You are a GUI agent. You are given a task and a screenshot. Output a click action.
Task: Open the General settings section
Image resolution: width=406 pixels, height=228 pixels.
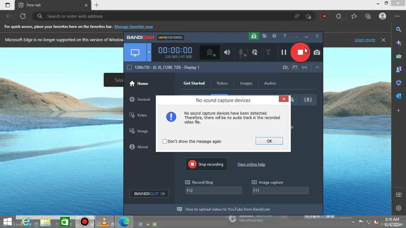(x=140, y=99)
